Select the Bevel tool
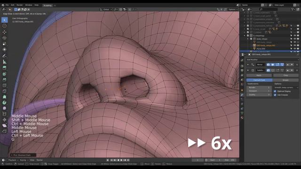 (4, 79)
